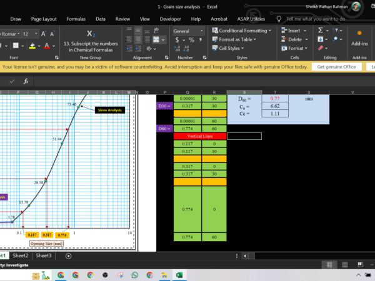Expand Merge & Center dropdown arrow

coord(163,40)
